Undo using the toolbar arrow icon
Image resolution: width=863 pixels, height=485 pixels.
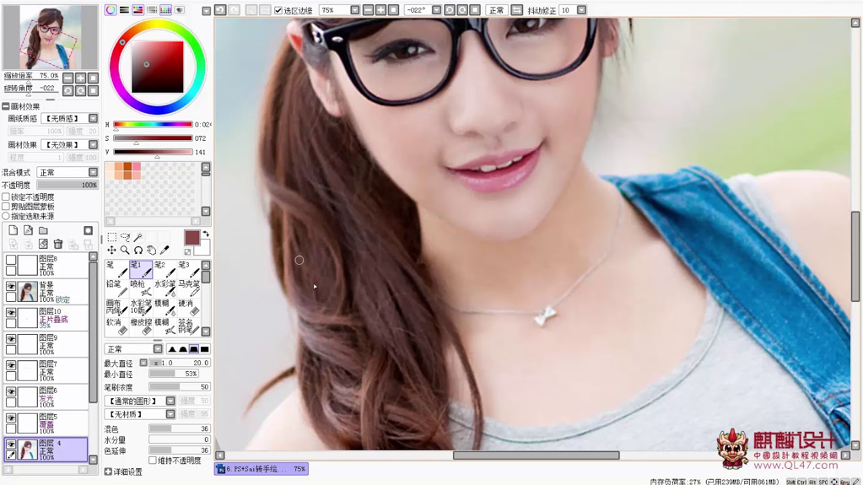point(220,10)
